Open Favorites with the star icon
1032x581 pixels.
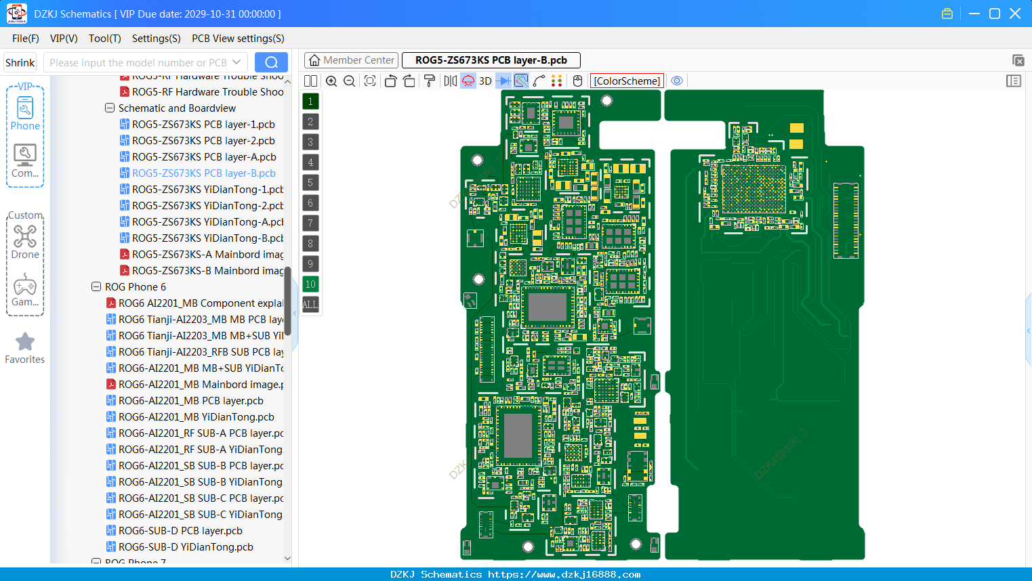(x=25, y=348)
